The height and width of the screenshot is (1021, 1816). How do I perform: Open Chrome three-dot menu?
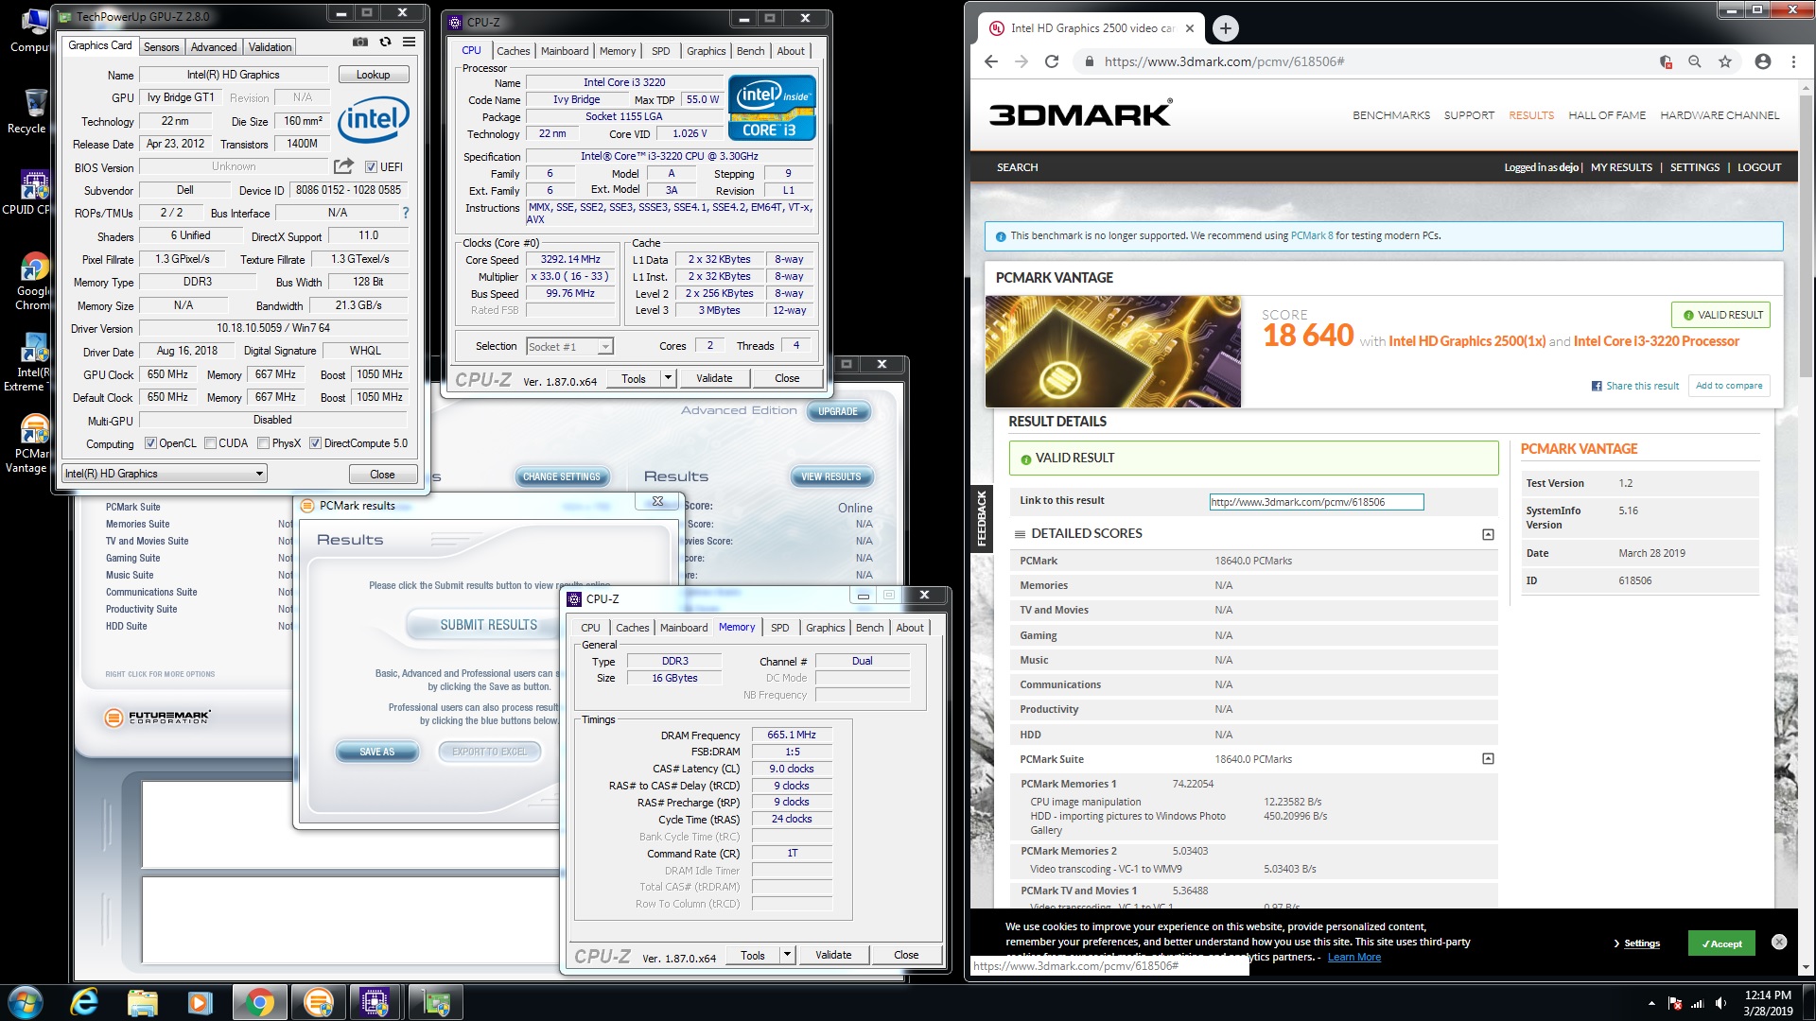tap(1793, 61)
